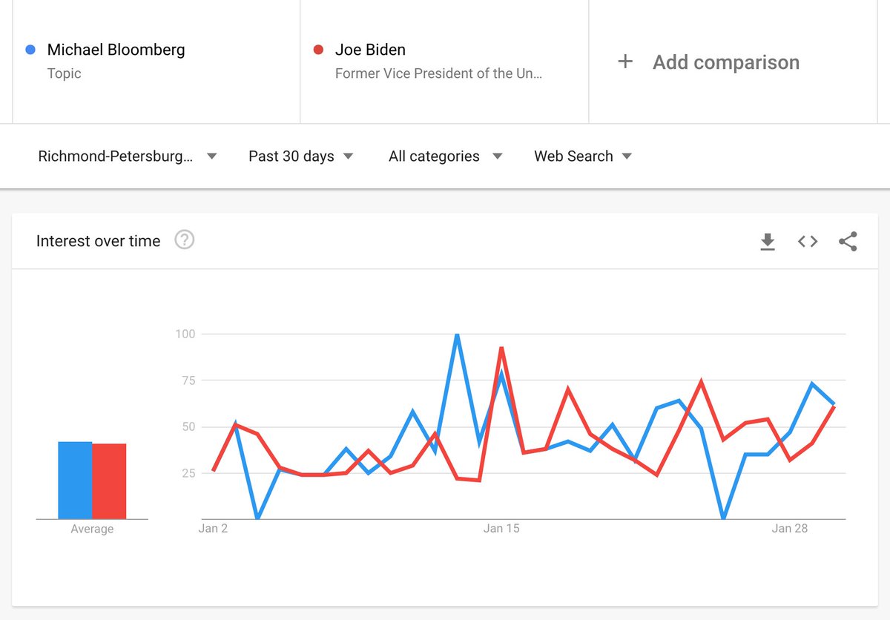Edit the Joe Biden search term
Image resolution: width=890 pixels, height=620 pixels.
click(370, 50)
